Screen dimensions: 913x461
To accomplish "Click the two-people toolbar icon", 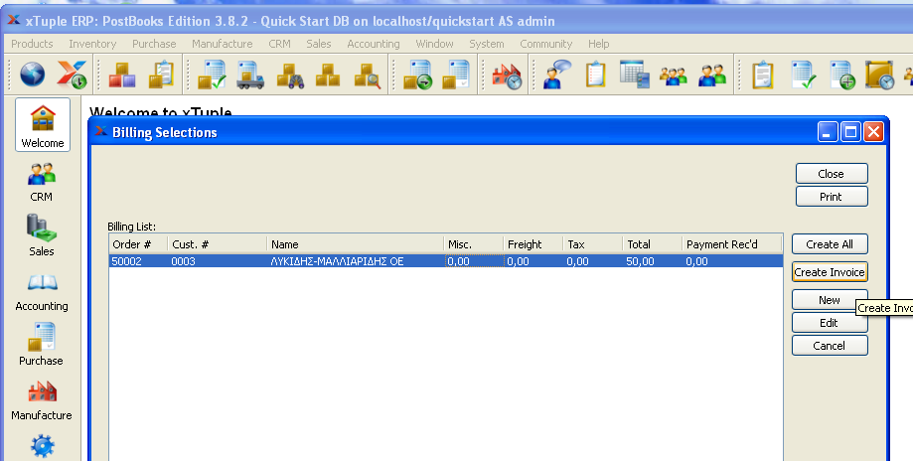I will [x=712, y=76].
